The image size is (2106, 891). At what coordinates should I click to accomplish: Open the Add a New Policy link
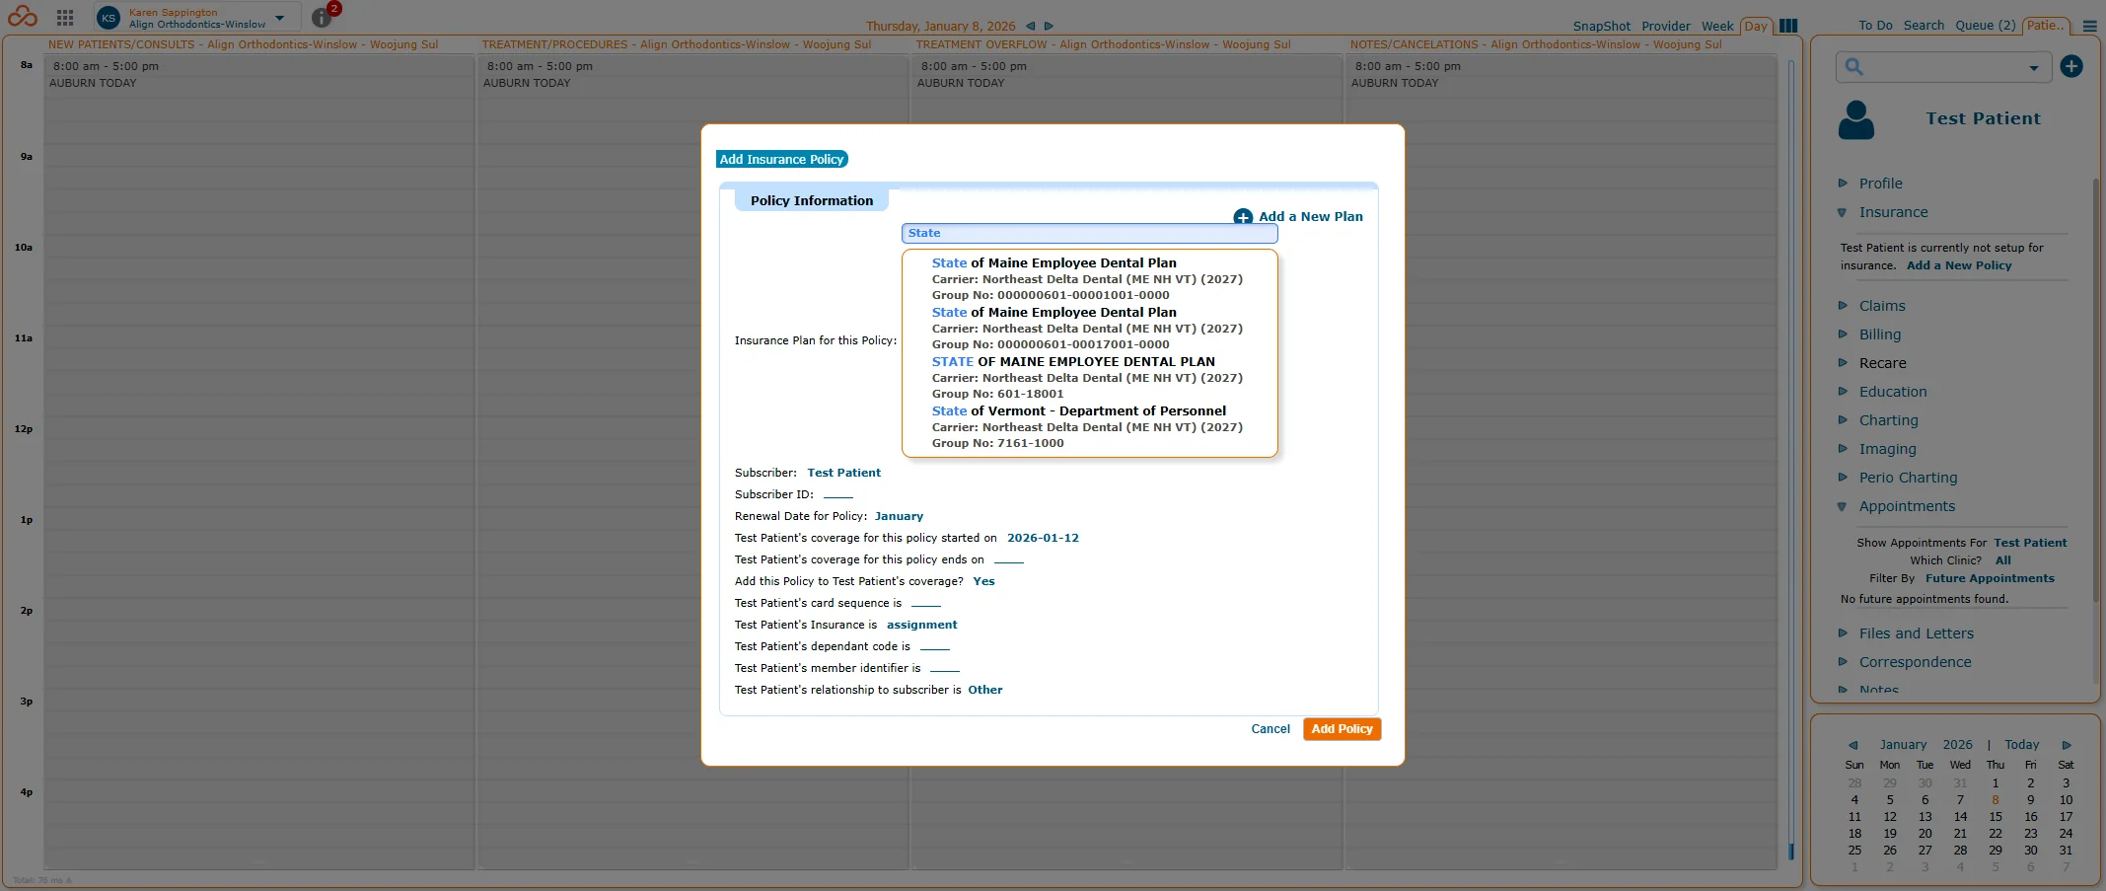(1958, 265)
